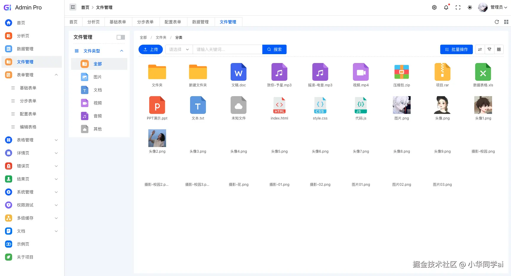This screenshot has height=276, width=511.
Task: Open the 头像2.png image thumbnail
Action: (x=157, y=138)
